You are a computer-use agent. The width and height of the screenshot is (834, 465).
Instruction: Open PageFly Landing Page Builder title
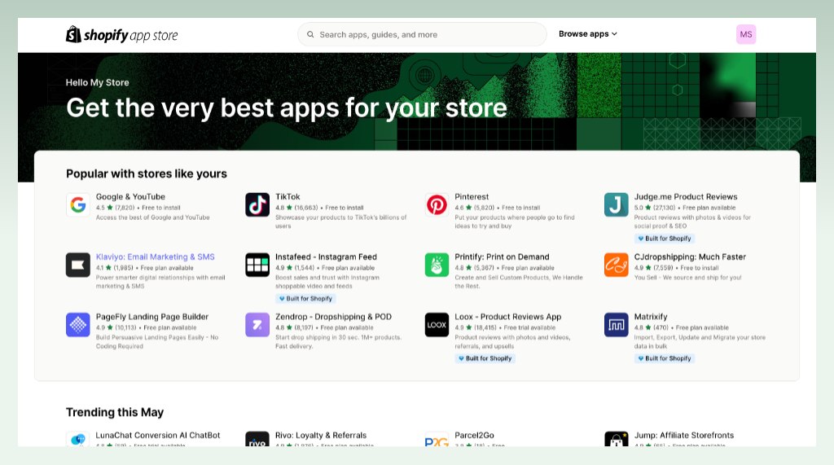point(152,317)
